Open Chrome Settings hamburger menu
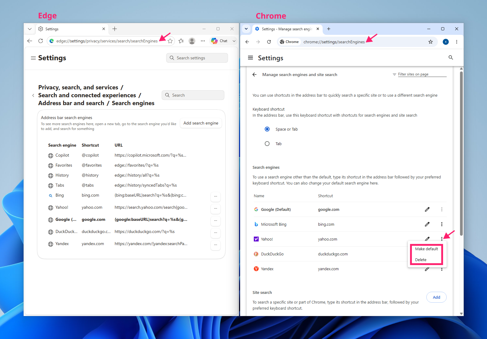The height and width of the screenshot is (339, 487). 250,58
